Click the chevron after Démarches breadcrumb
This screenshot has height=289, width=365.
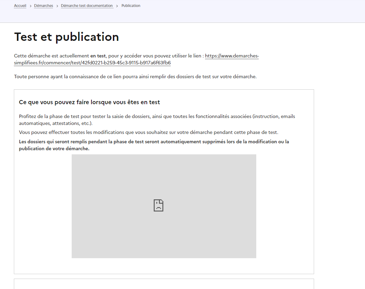57,6
